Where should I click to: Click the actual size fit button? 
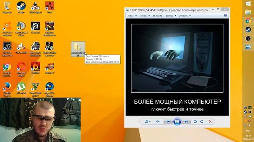(158, 121)
